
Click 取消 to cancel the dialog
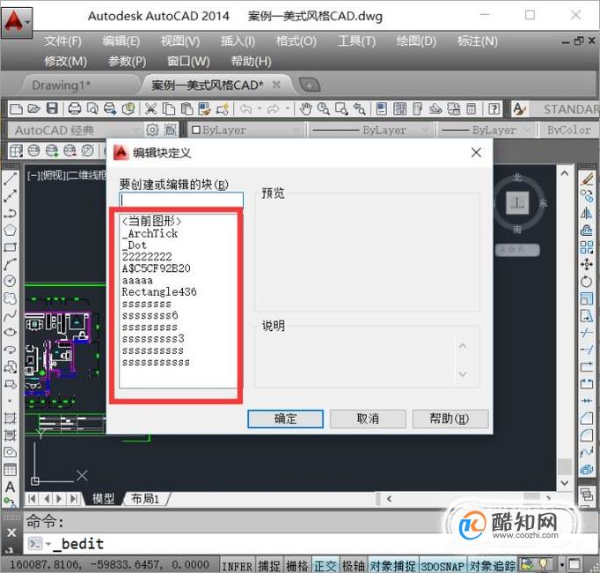(x=368, y=419)
